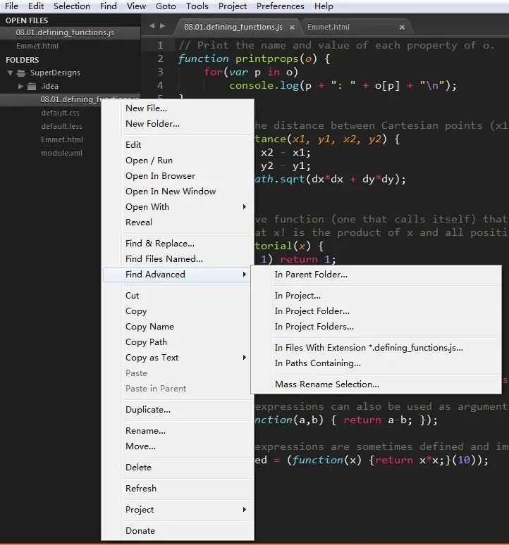Close the 08.01.defining_functions.js tab
509x545 pixels.
pyautogui.click(x=293, y=27)
